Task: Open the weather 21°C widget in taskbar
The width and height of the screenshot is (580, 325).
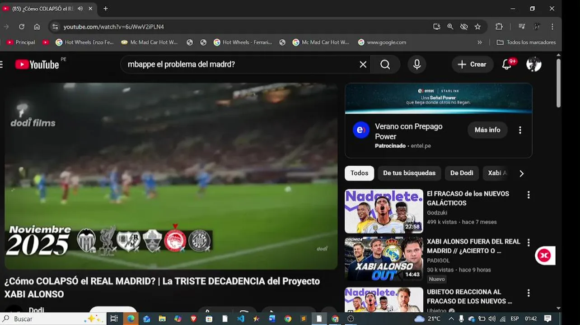Action: pyautogui.click(x=427, y=319)
